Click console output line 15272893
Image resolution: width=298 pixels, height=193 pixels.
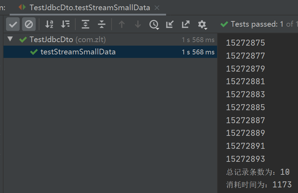(x=245, y=159)
